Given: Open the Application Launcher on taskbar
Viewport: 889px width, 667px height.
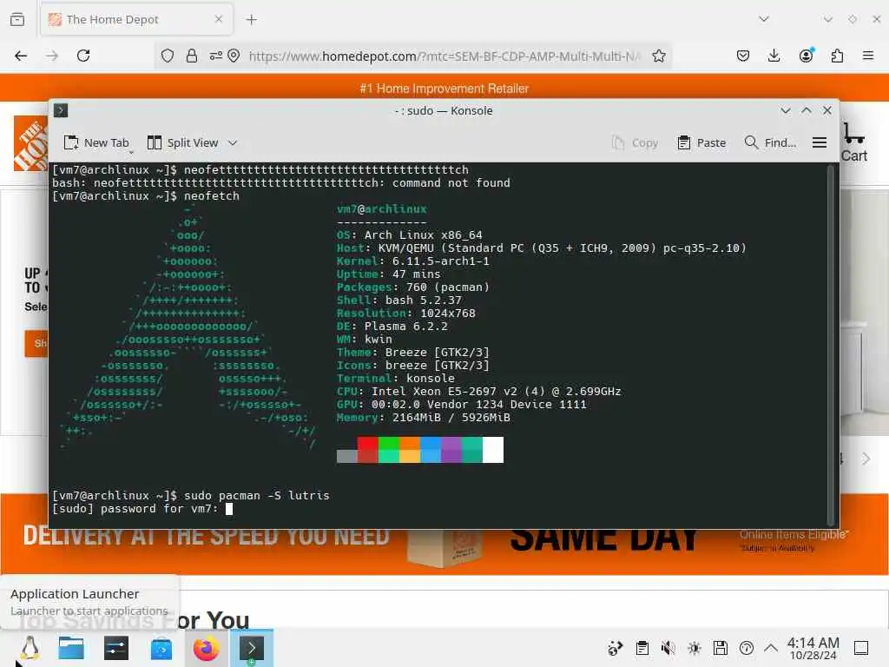Looking at the screenshot, I should pyautogui.click(x=30, y=648).
